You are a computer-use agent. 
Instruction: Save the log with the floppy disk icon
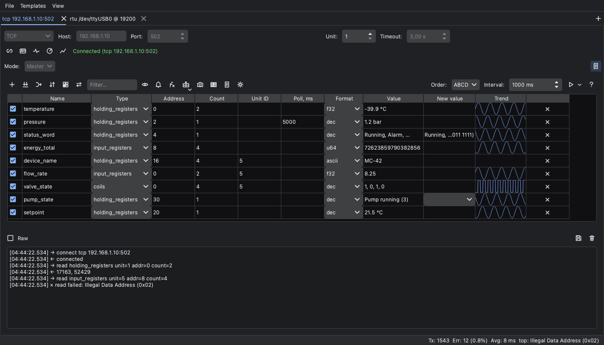coord(579,238)
